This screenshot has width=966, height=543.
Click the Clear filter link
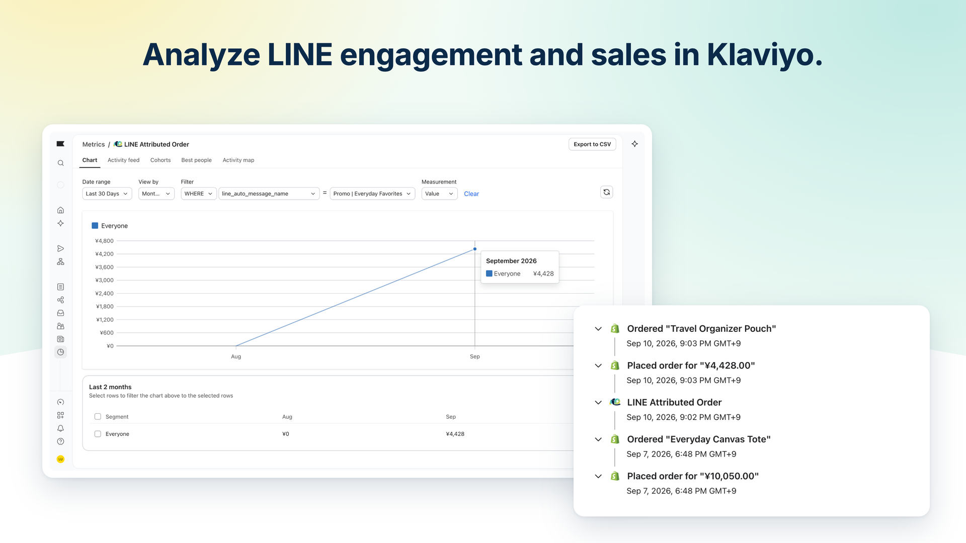click(471, 194)
